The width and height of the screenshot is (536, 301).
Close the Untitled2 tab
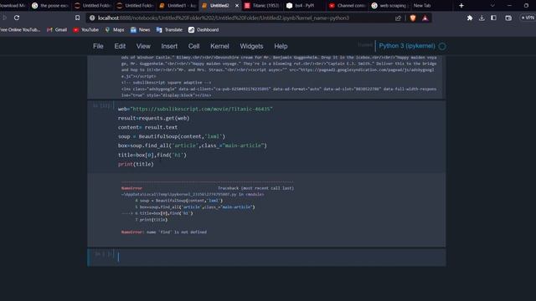click(x=237, y=6)
